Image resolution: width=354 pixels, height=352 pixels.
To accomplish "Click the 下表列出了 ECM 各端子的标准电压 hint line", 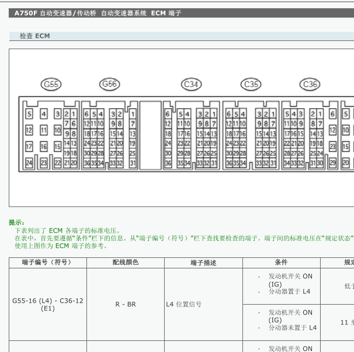I will tap(68, 231).
